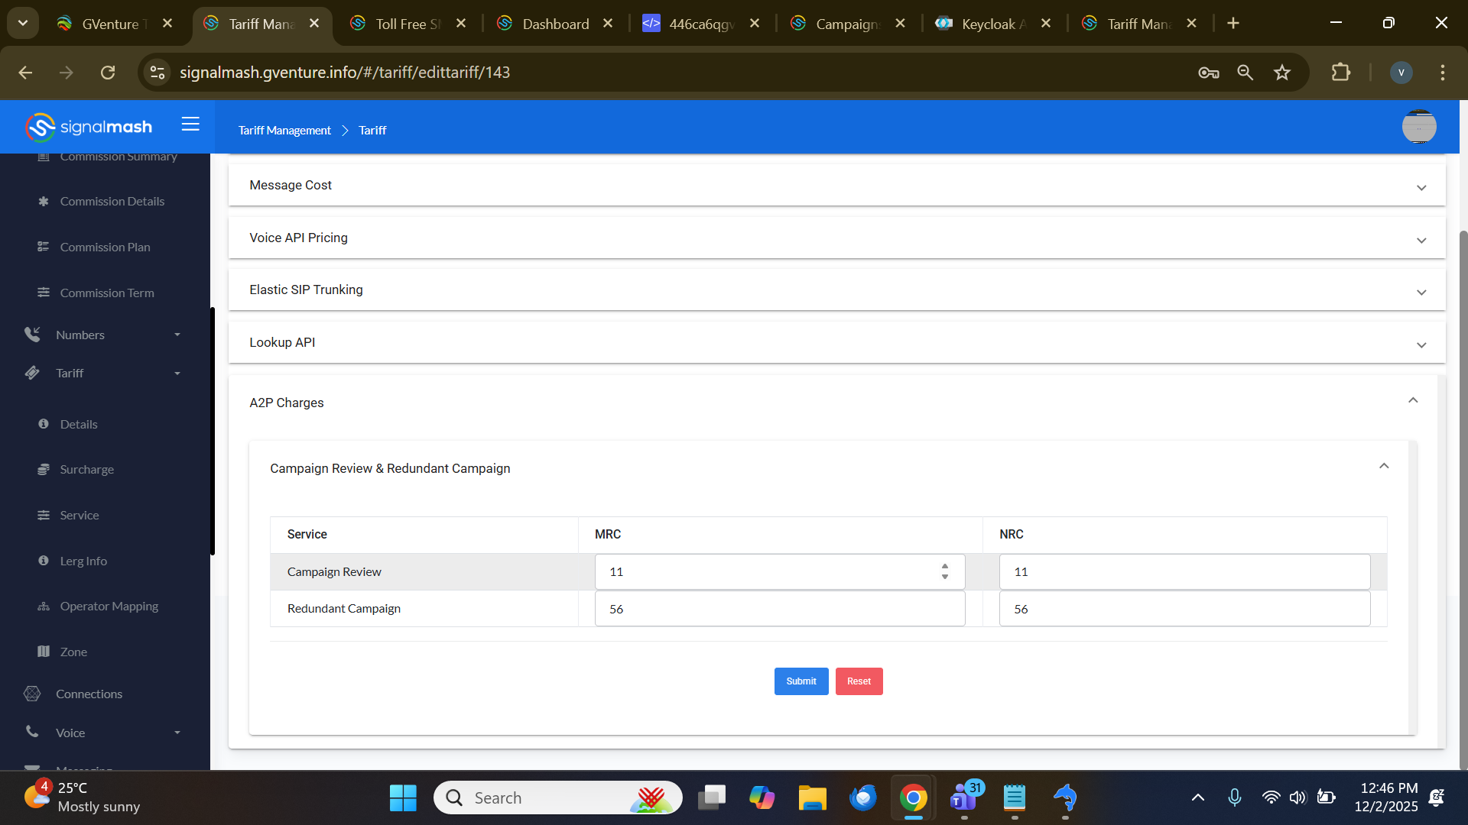Increase Campaign Review MRC with spinner up arrow

coord(945,566)
